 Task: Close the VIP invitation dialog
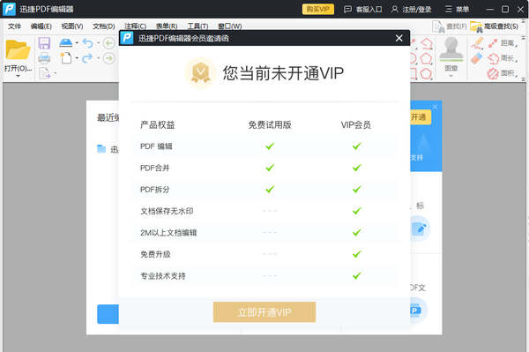399,38
